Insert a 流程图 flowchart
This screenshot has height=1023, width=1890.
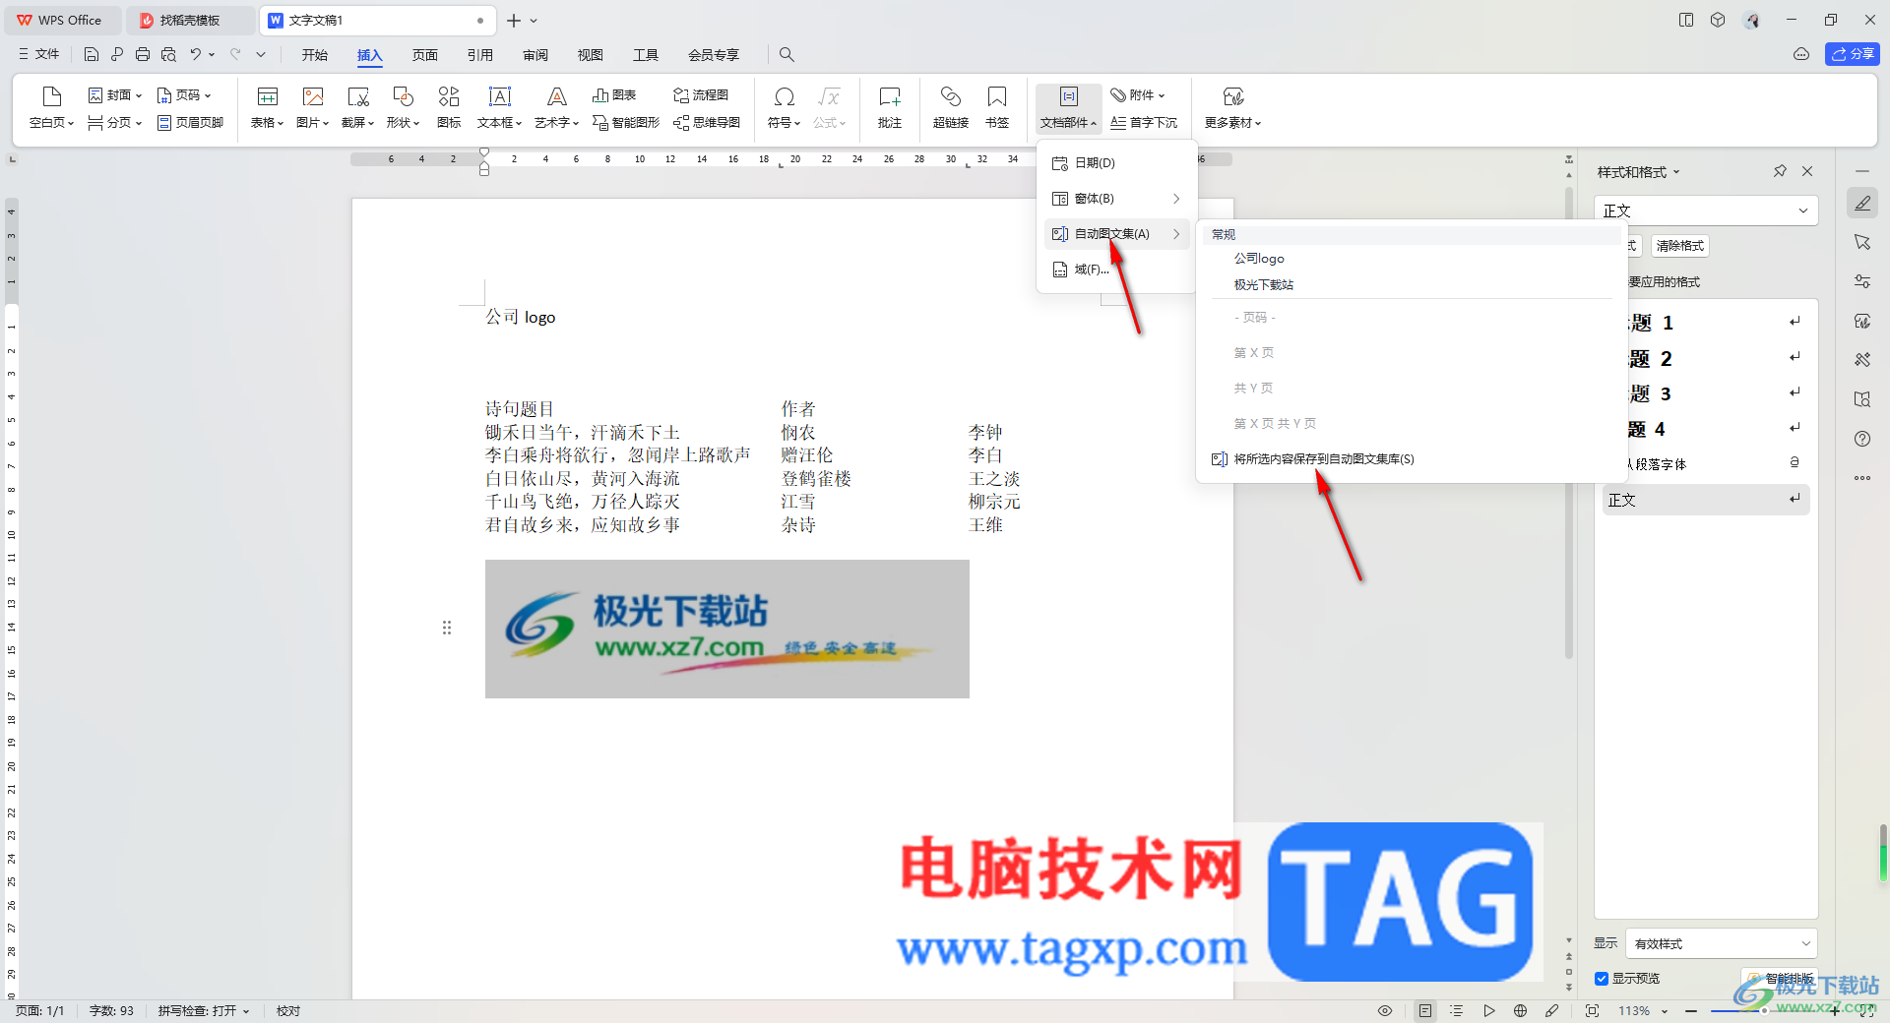(x=701, y=95)
